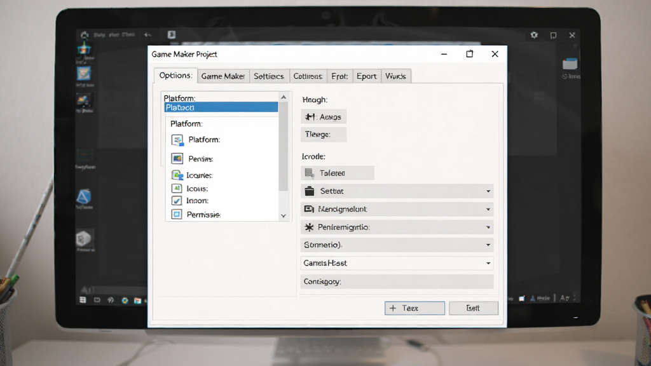Viewport: 651px width, 366px height.
Task: Open the cube desktop icon
Action: tap(84, 239)
